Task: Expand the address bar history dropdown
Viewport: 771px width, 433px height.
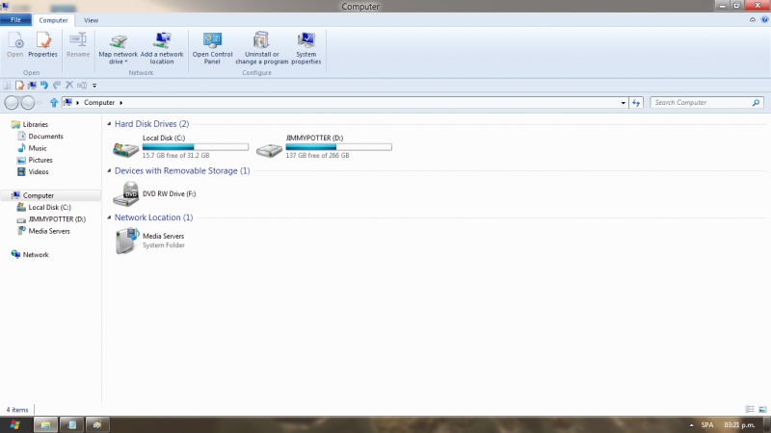Action: pyautogui.click(x=622, y=102)
